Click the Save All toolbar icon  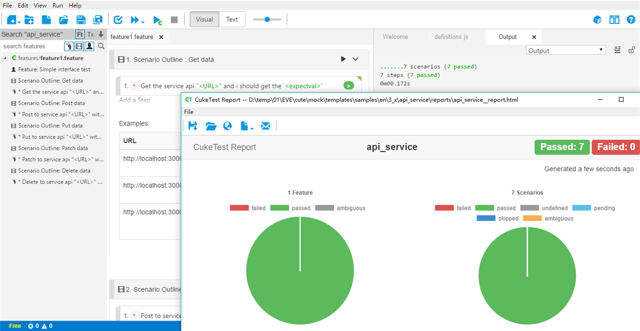point(98,20)
